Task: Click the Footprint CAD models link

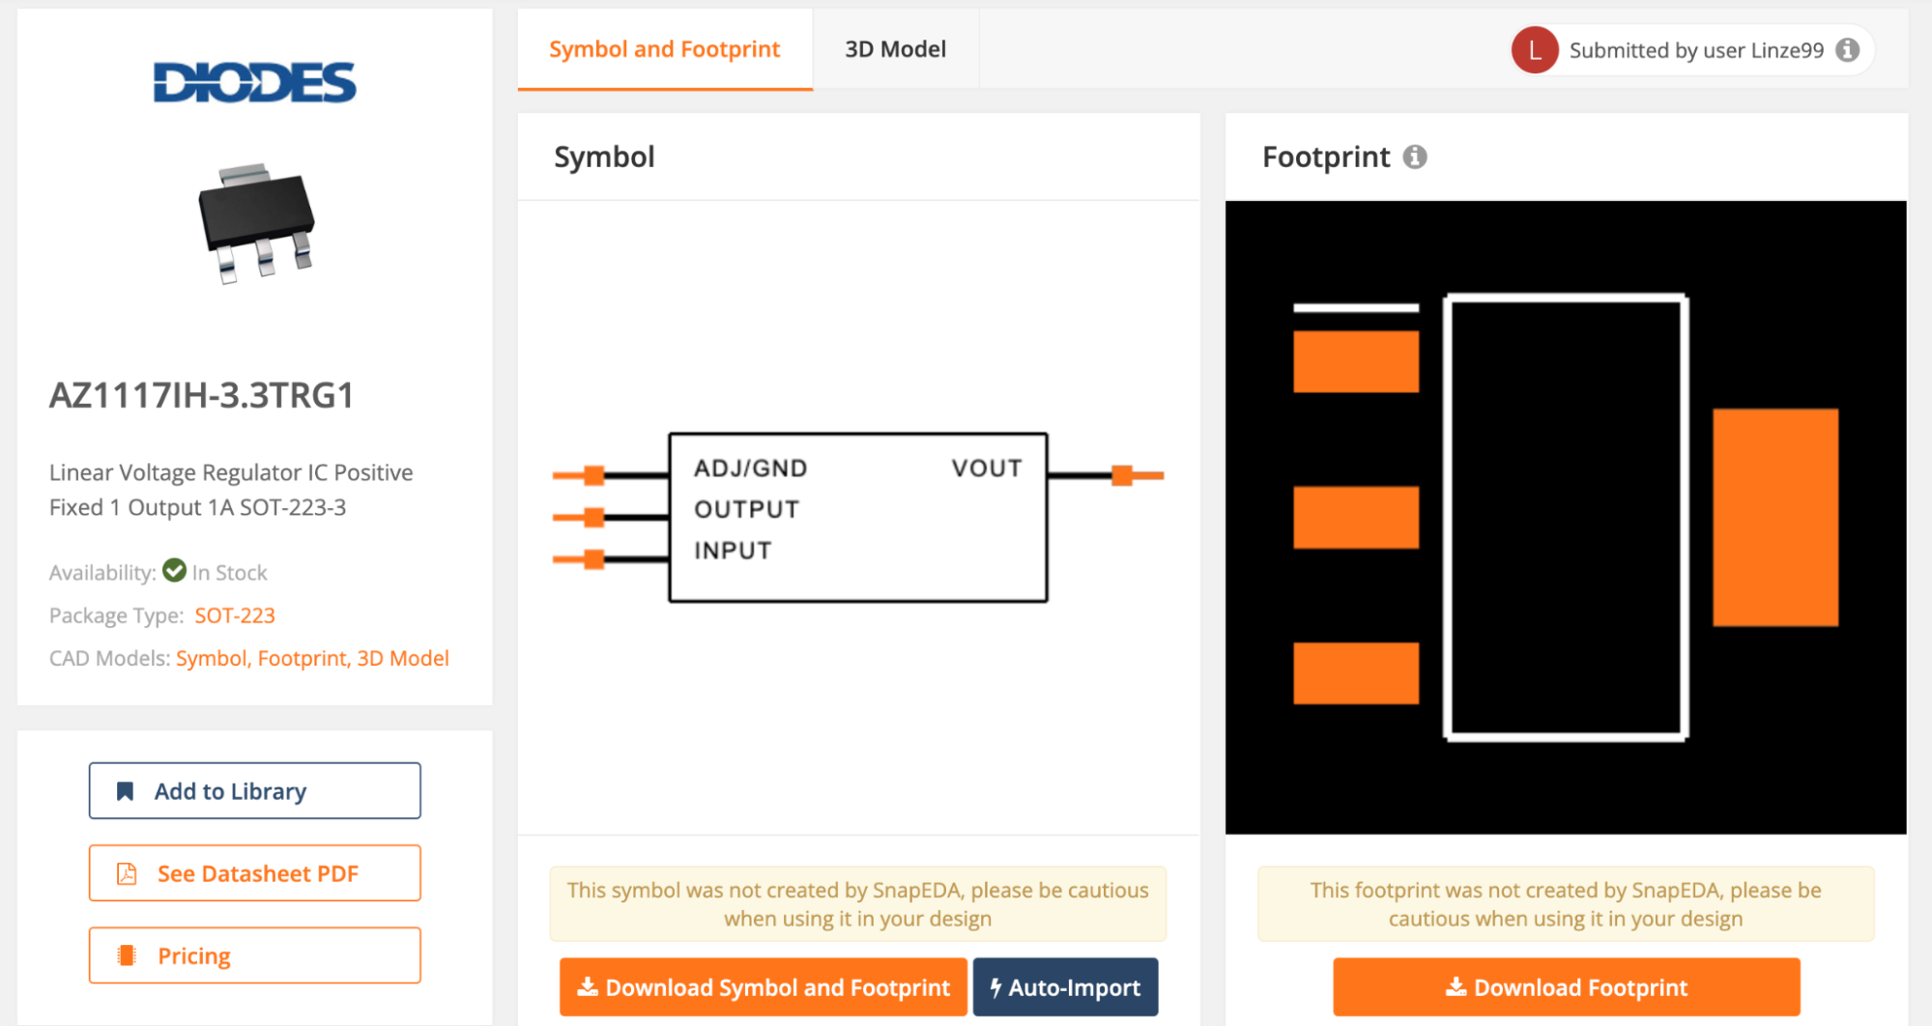Action: 302,658
